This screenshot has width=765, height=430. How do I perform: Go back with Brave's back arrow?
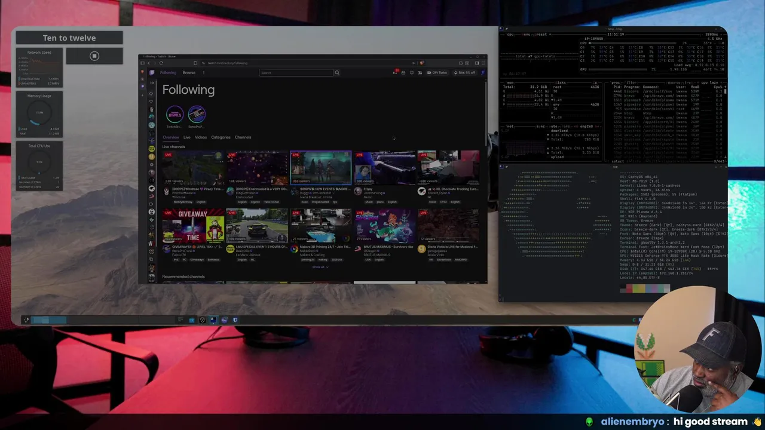point(148,63)
